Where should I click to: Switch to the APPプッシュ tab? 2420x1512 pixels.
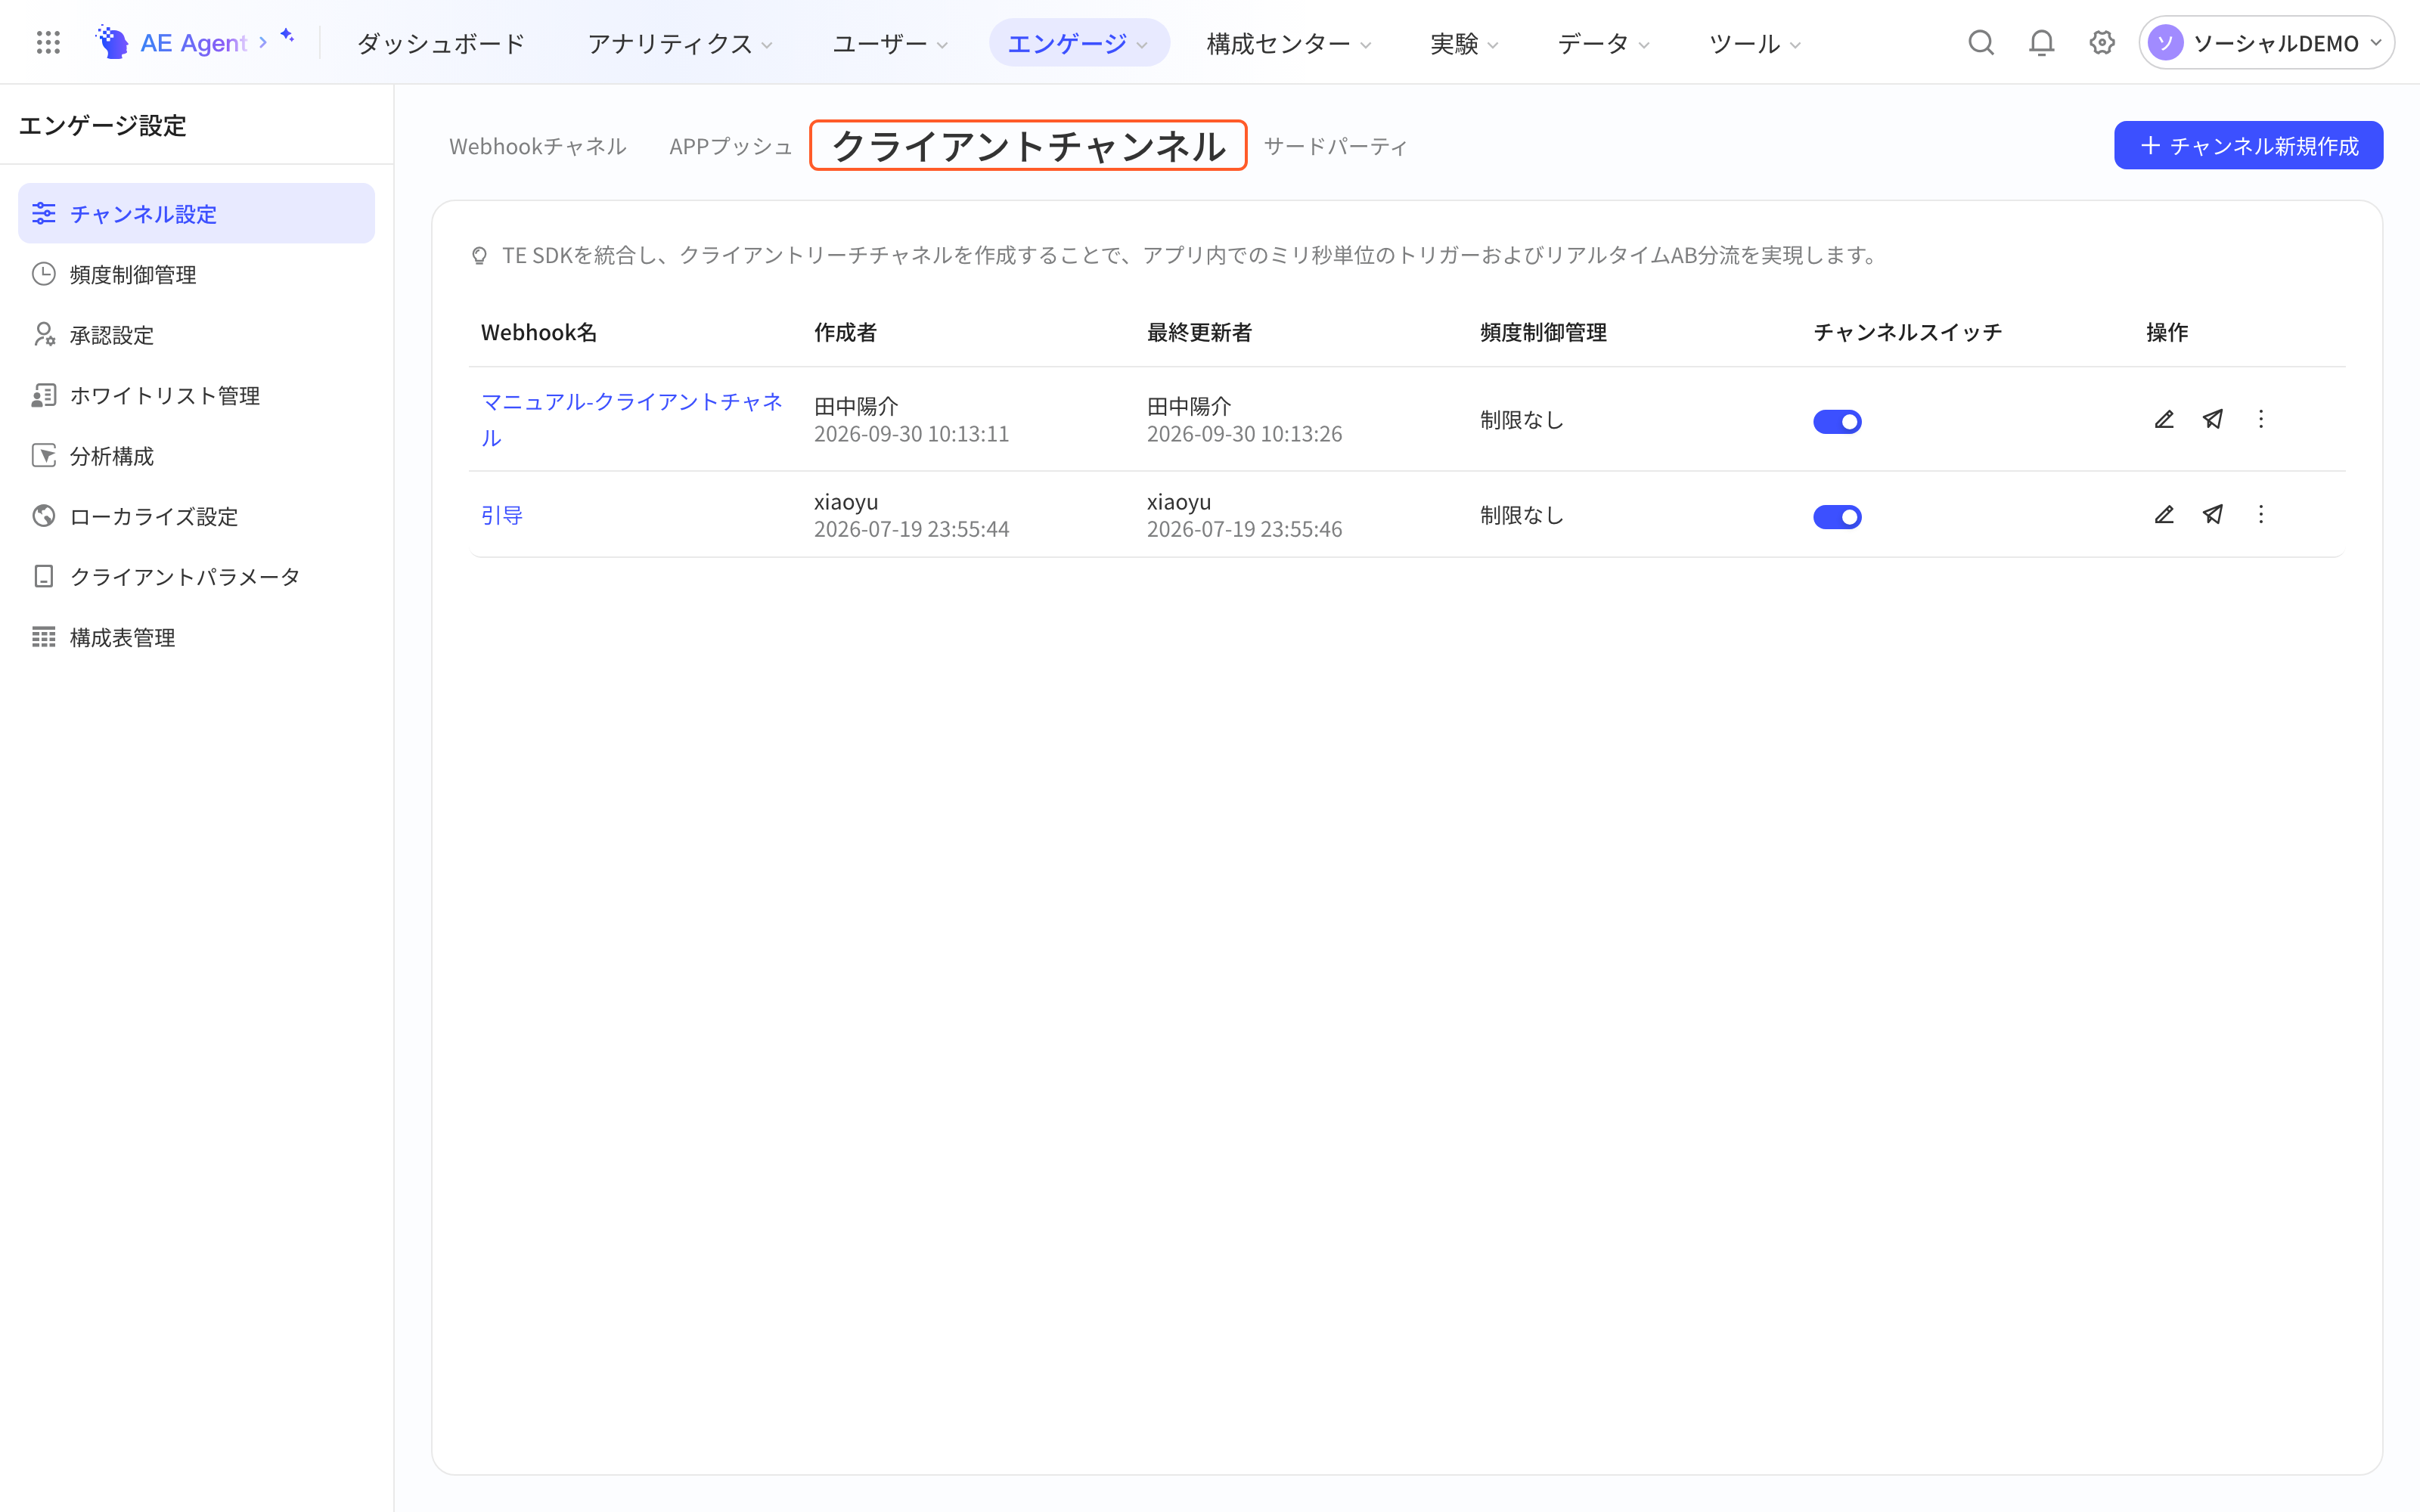click(730, 146)
